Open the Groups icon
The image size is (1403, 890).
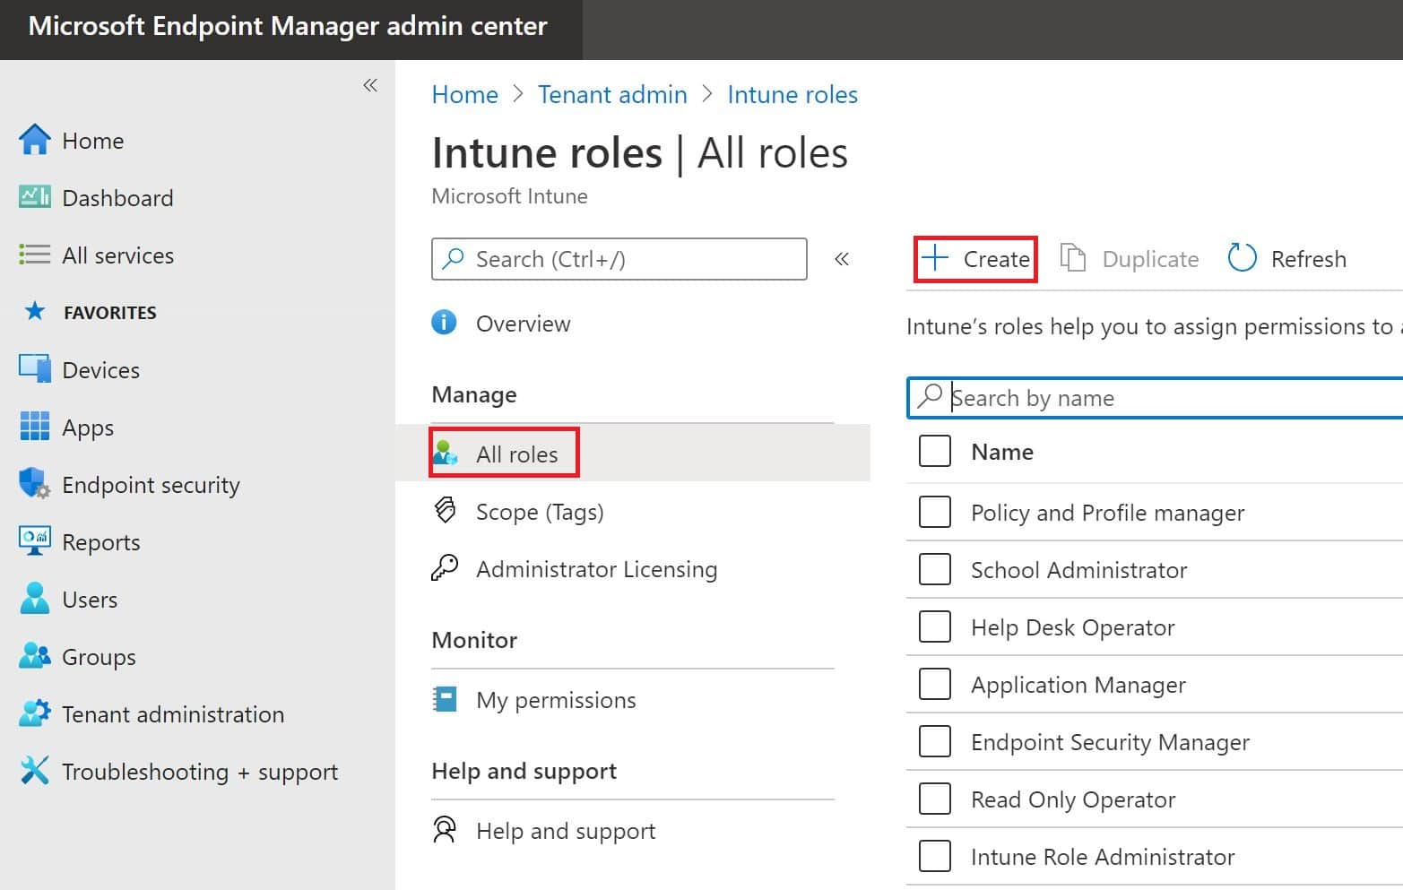[x=33, y=656]
